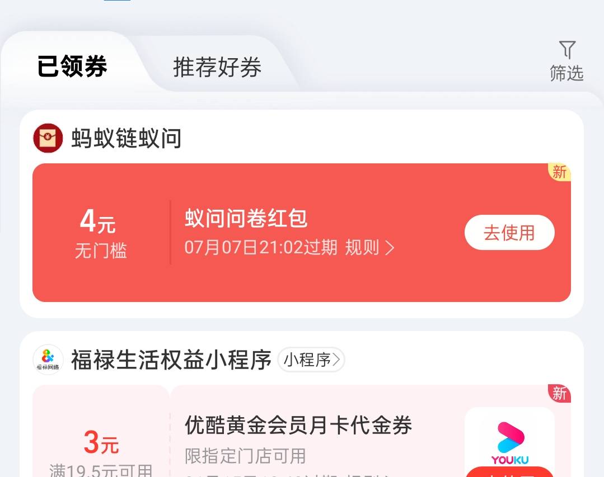604x477 pixels.
Task: Open 规则 link on the red coupon
Action: [x=362, y=247]
